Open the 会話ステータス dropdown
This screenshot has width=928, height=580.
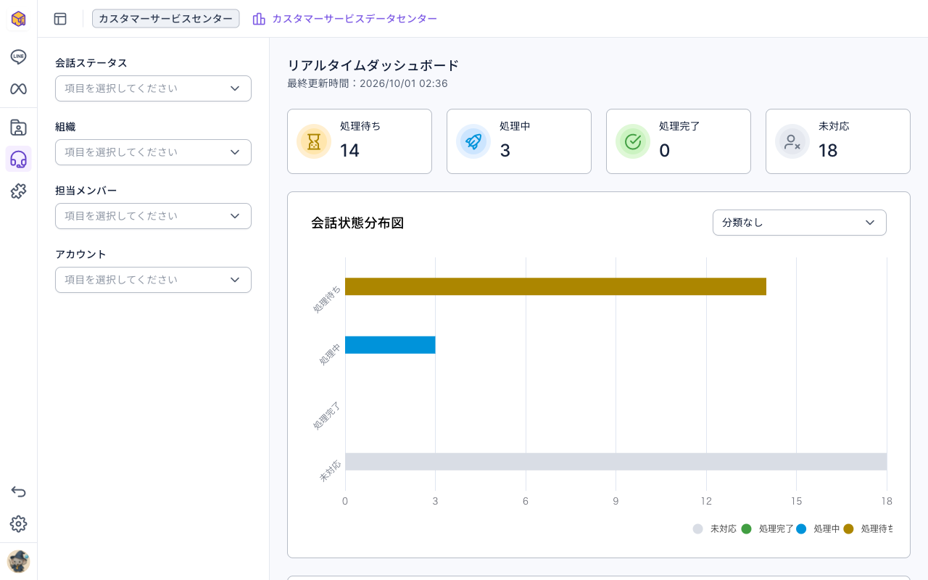tap(153, 88)
